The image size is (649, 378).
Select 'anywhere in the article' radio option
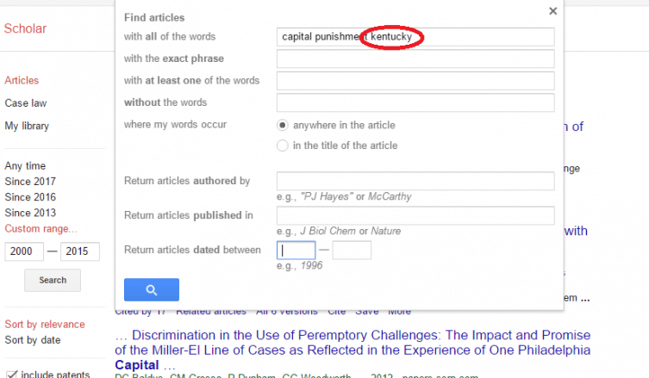coord(283,125)
